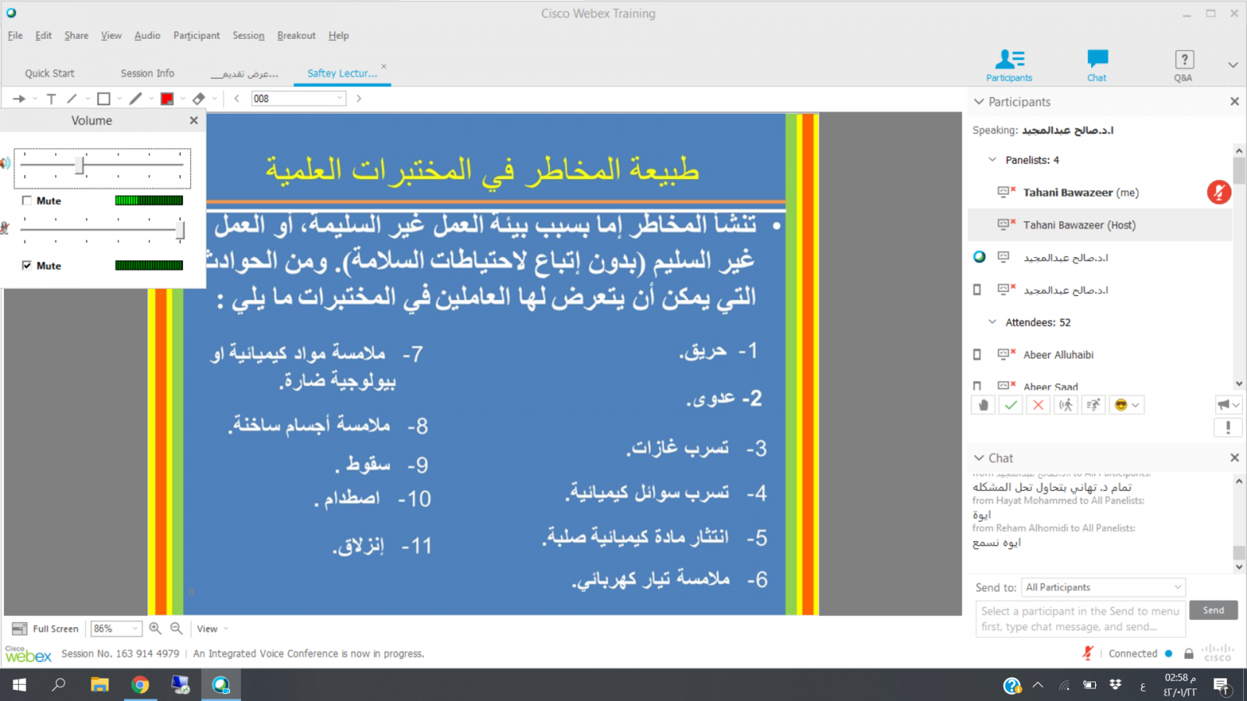Switch to the Session Info tab
Viewport: 1247px width, 701px height.
147,73
